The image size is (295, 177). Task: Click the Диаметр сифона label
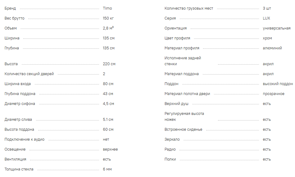[x=20, y=104]
